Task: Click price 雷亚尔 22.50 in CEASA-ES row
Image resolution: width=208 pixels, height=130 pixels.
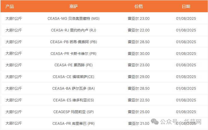Action: [139, 100]
